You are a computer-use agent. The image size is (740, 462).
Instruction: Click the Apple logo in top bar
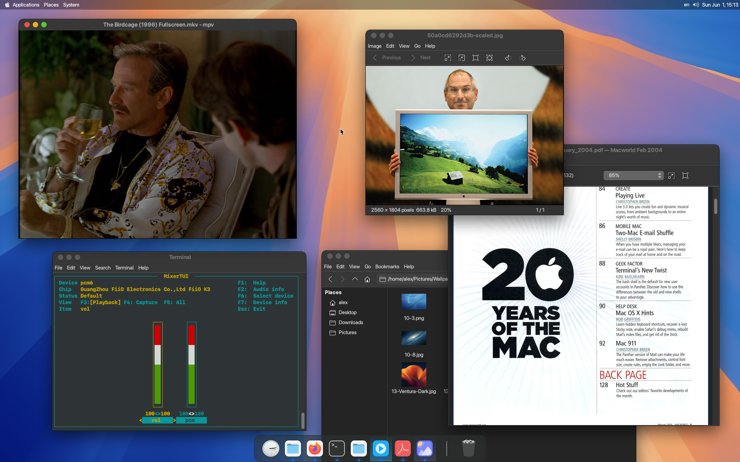tap(7, 5)
